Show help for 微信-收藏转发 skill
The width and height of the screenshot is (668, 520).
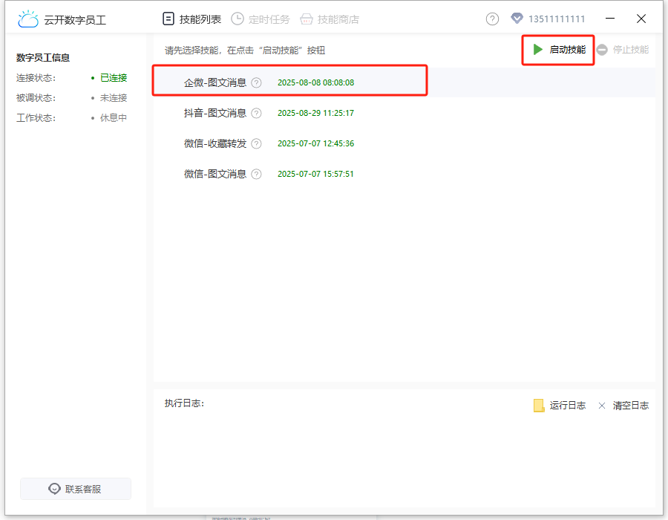(256, 143)
